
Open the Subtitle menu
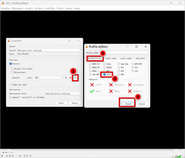coord(50,9)
